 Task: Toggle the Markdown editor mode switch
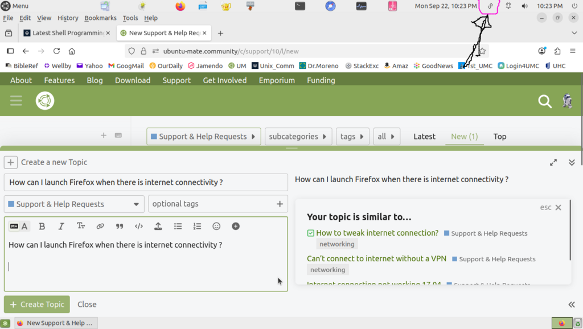point(19,227)
